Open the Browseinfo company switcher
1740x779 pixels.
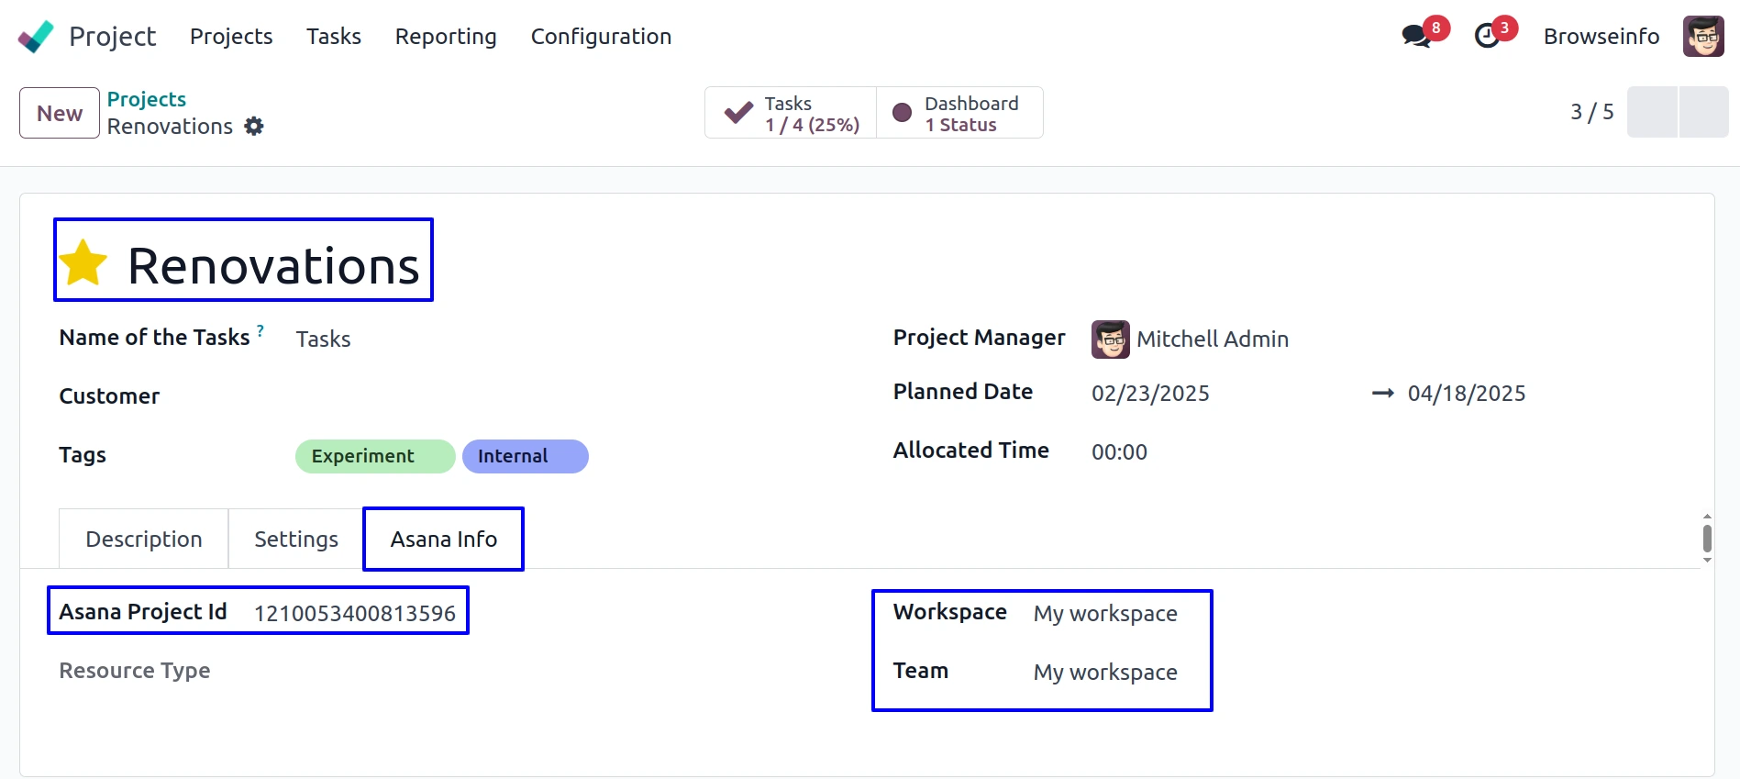pyautogui.click(x=1601, y=37)
